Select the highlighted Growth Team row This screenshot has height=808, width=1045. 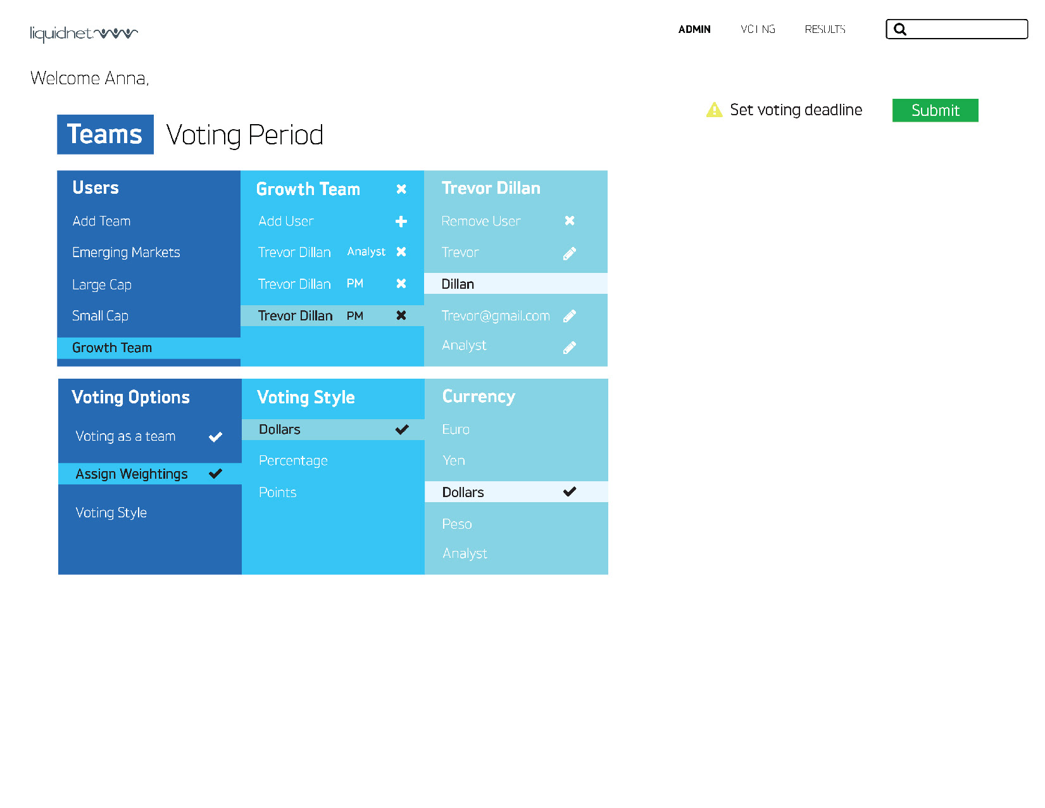tap(149, 348)
